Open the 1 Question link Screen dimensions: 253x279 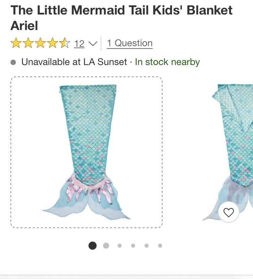point(130,43)
